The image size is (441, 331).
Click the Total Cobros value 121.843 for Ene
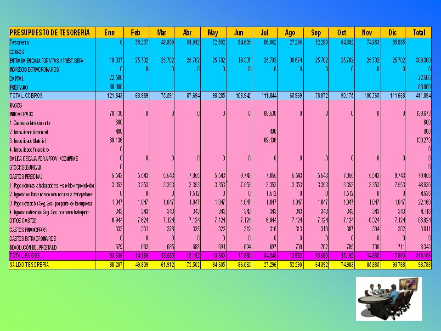point(115,96)
